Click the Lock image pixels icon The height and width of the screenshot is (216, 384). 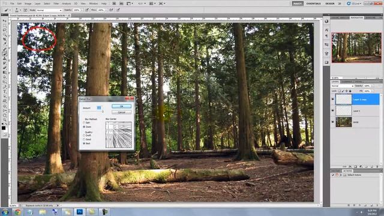(343, 91)
